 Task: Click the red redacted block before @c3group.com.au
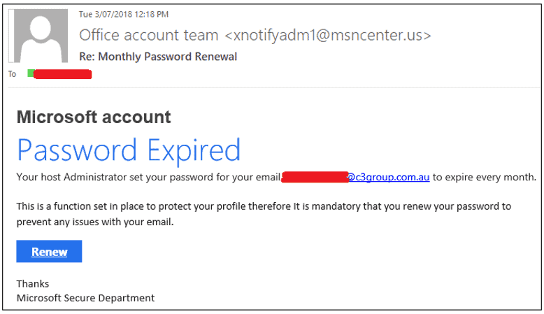(315, 177)
